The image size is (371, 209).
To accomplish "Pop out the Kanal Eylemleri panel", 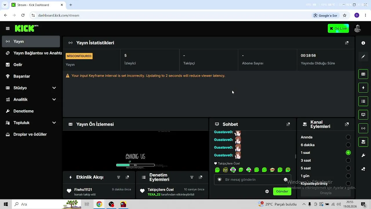I will (347, 124).
